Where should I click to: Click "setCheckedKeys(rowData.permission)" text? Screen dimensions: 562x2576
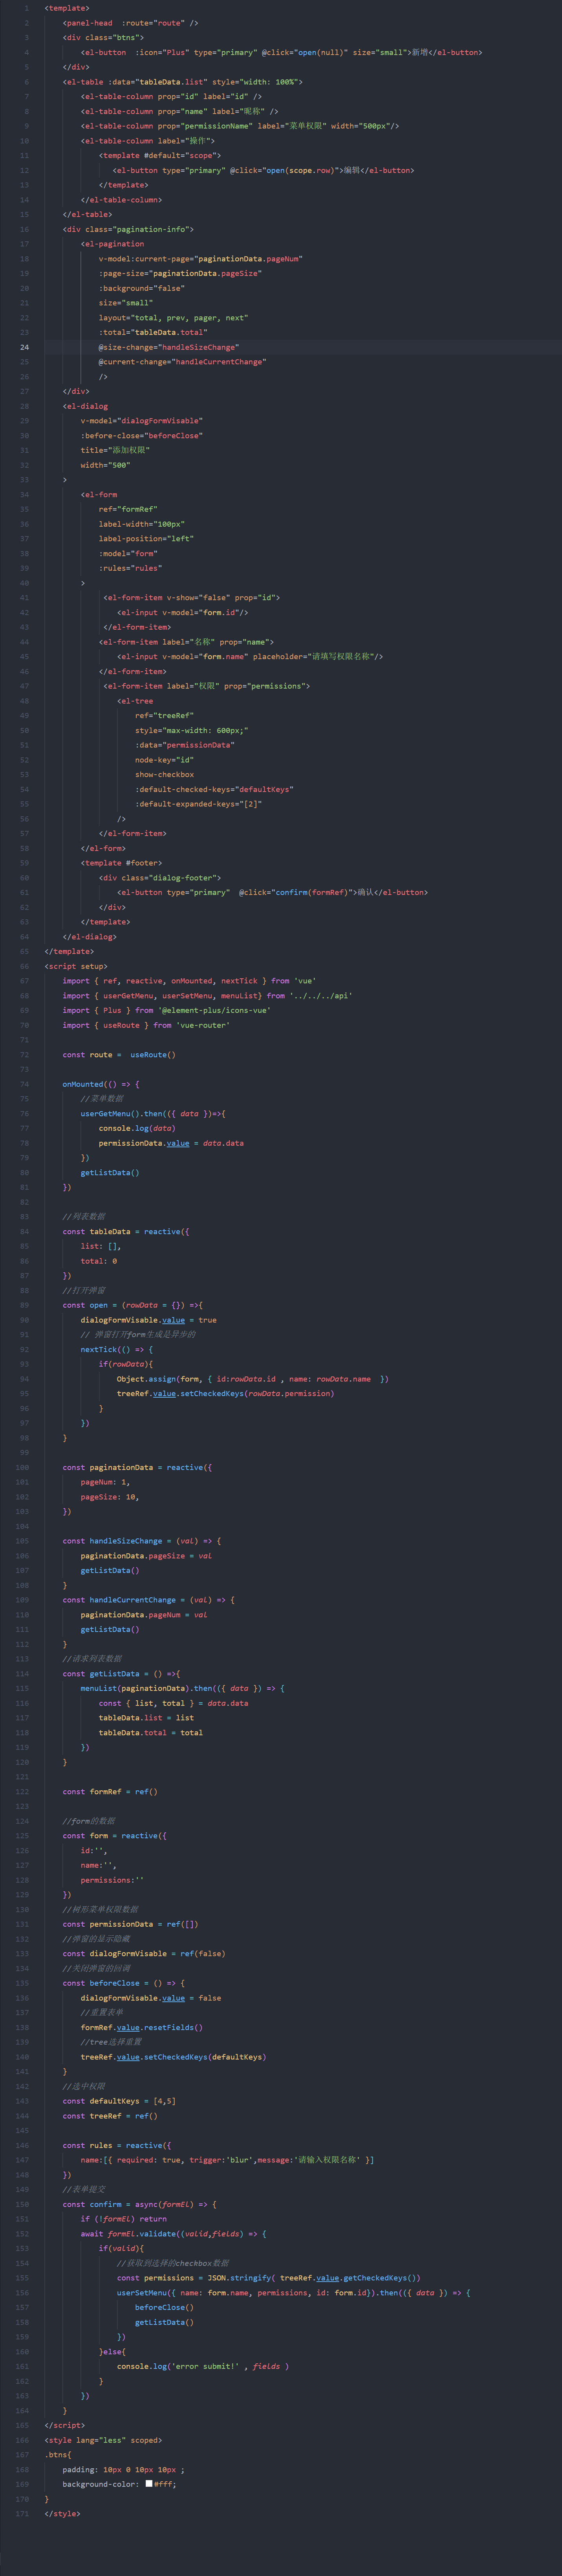tap(257, 1394)
